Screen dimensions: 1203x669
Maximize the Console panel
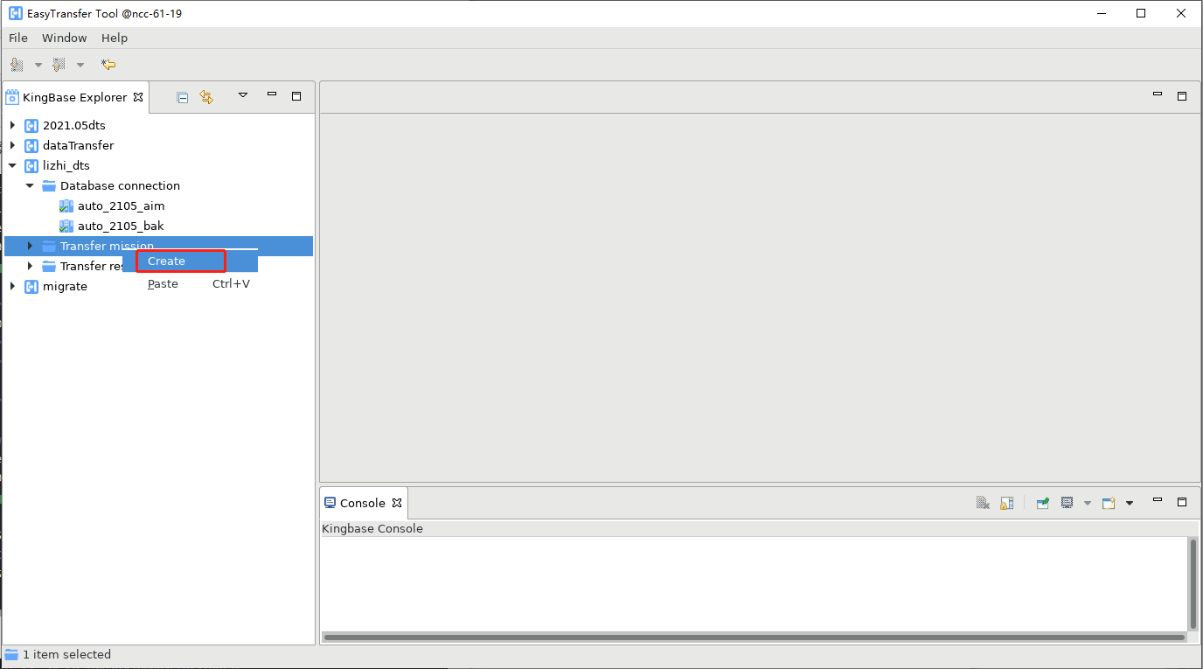click(1182, 502)
